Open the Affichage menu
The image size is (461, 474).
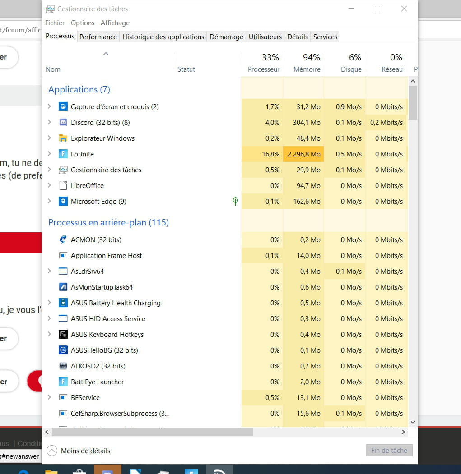(115, 23)
